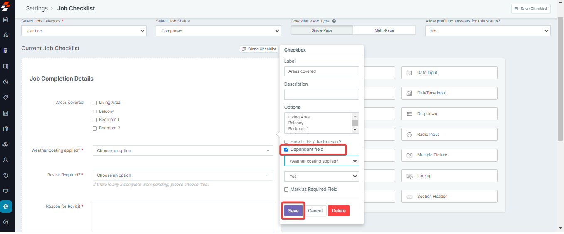Open the Weather coating applied form dropdown
This screenshot has height=234, width=564.
(183, 151)
